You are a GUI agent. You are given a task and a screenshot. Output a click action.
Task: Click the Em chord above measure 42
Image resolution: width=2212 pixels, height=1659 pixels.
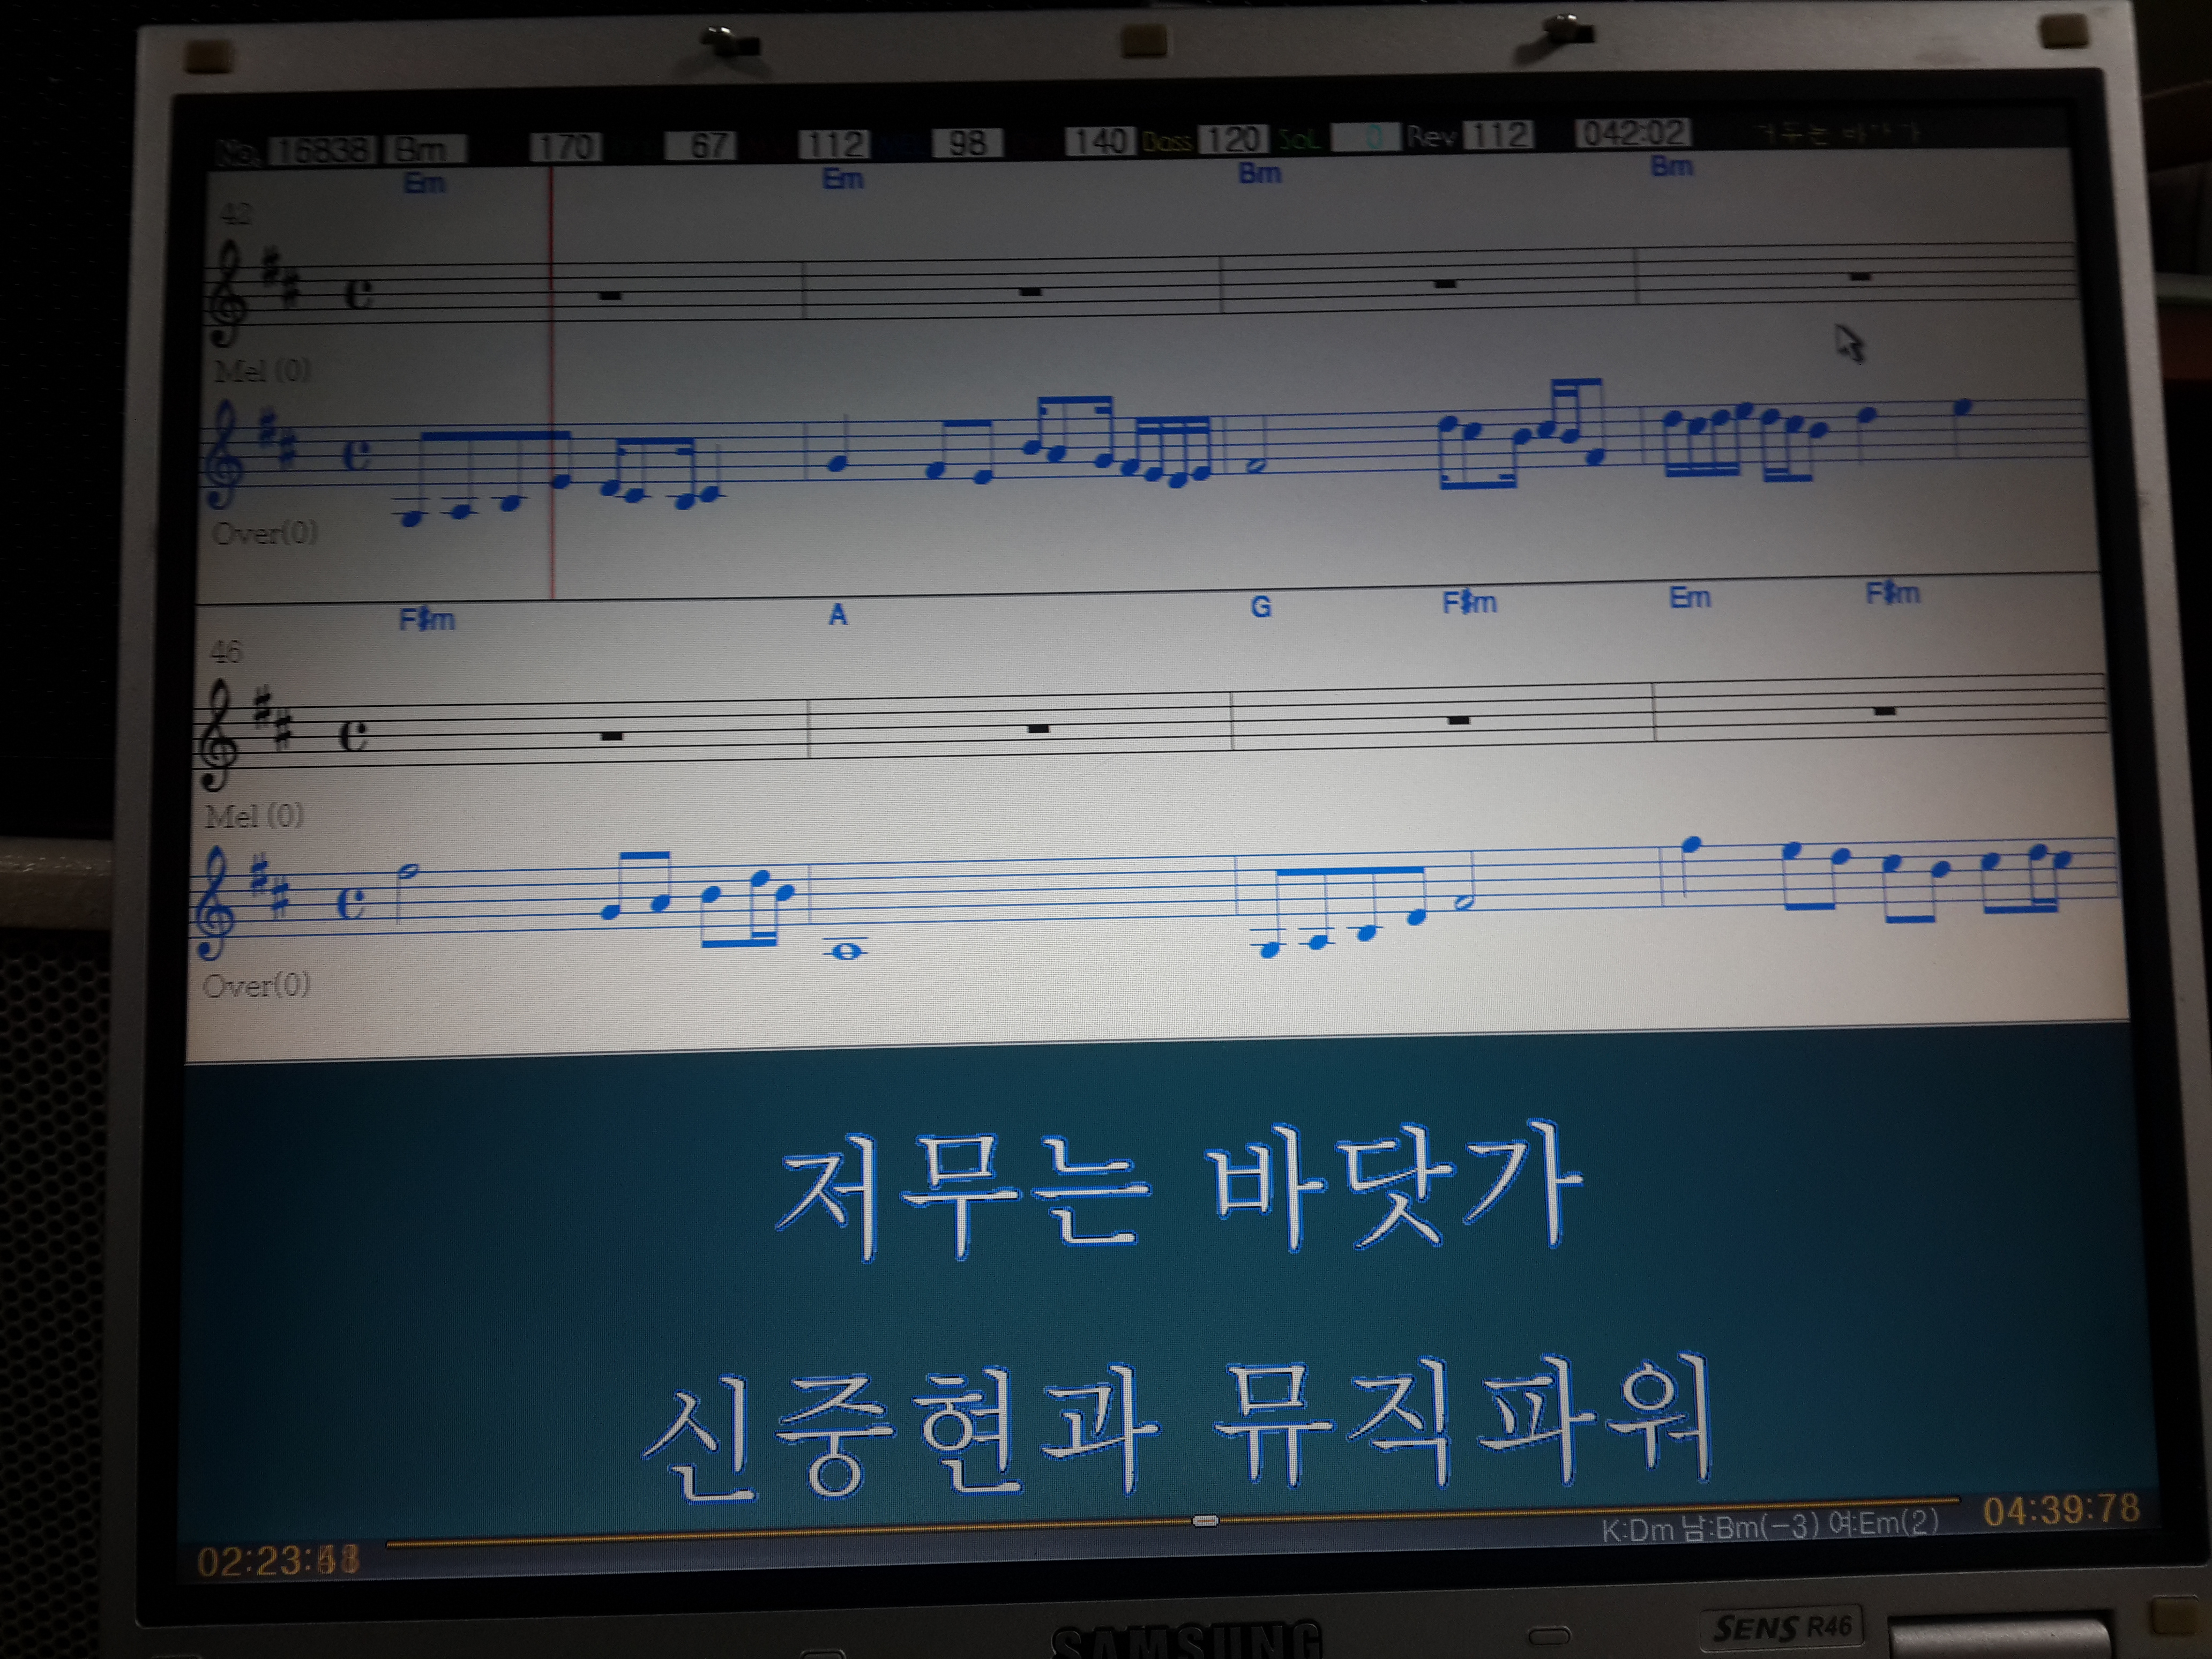click(x=424, y=183)
